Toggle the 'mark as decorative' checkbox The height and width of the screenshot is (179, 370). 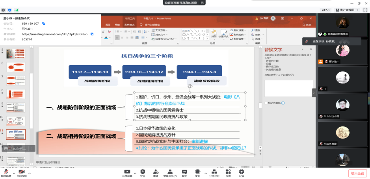pyautogui.click(x=265, y=103)
